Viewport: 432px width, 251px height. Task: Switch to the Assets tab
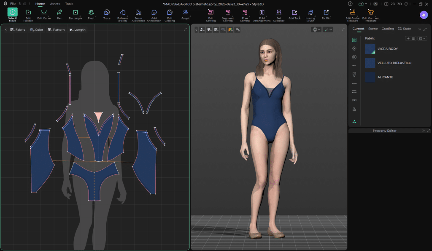pyautogui.click(x=55, y=4)
